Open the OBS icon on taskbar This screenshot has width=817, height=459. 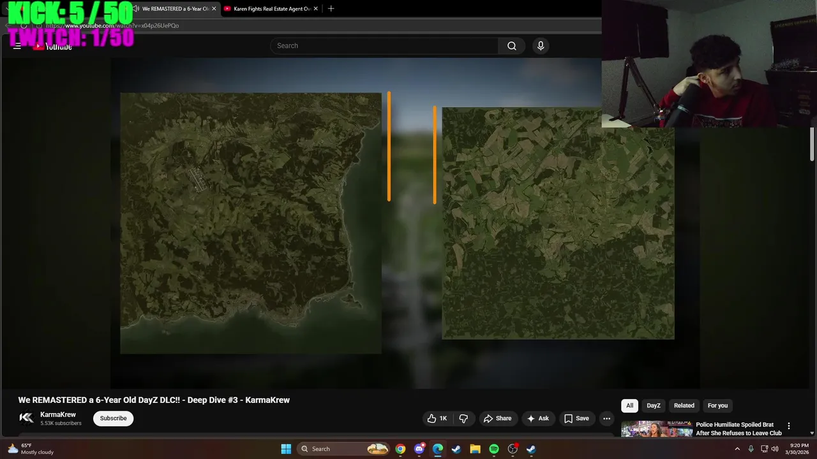[513, 449]
